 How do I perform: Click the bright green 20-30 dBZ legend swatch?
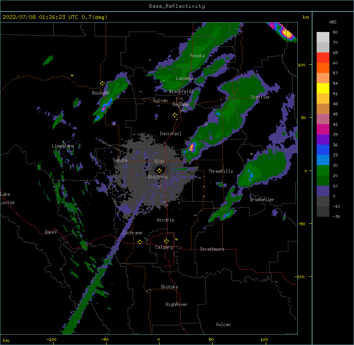(323, 170)
